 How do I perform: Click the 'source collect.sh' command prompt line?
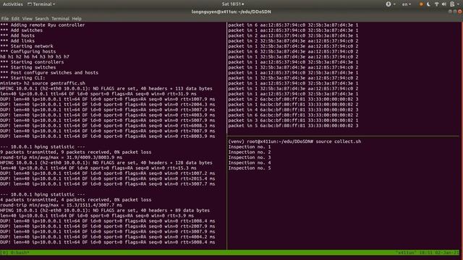[x=294, y=142]
